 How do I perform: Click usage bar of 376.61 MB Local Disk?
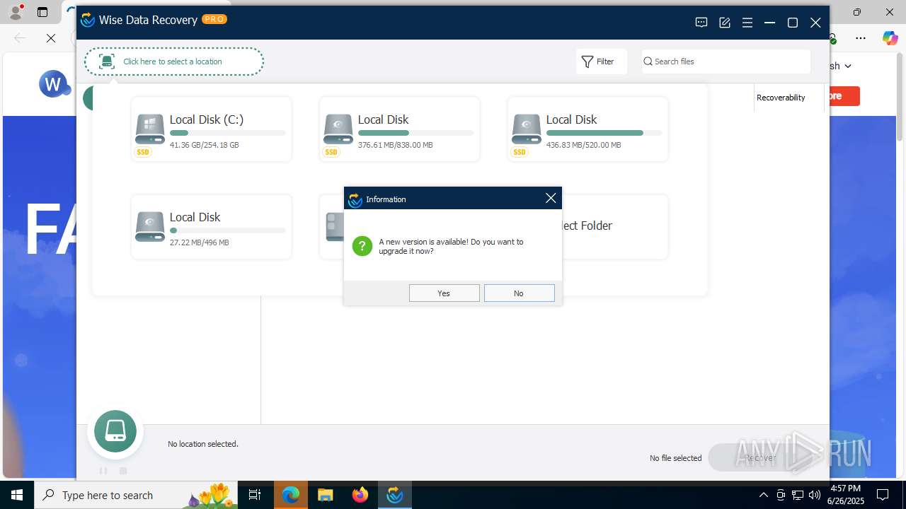pyautogui.click(x=416, y=133)
